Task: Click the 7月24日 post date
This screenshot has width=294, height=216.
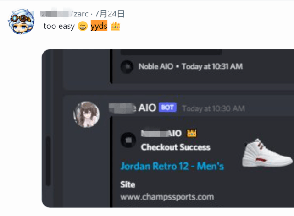Action: tap(110, 14)
